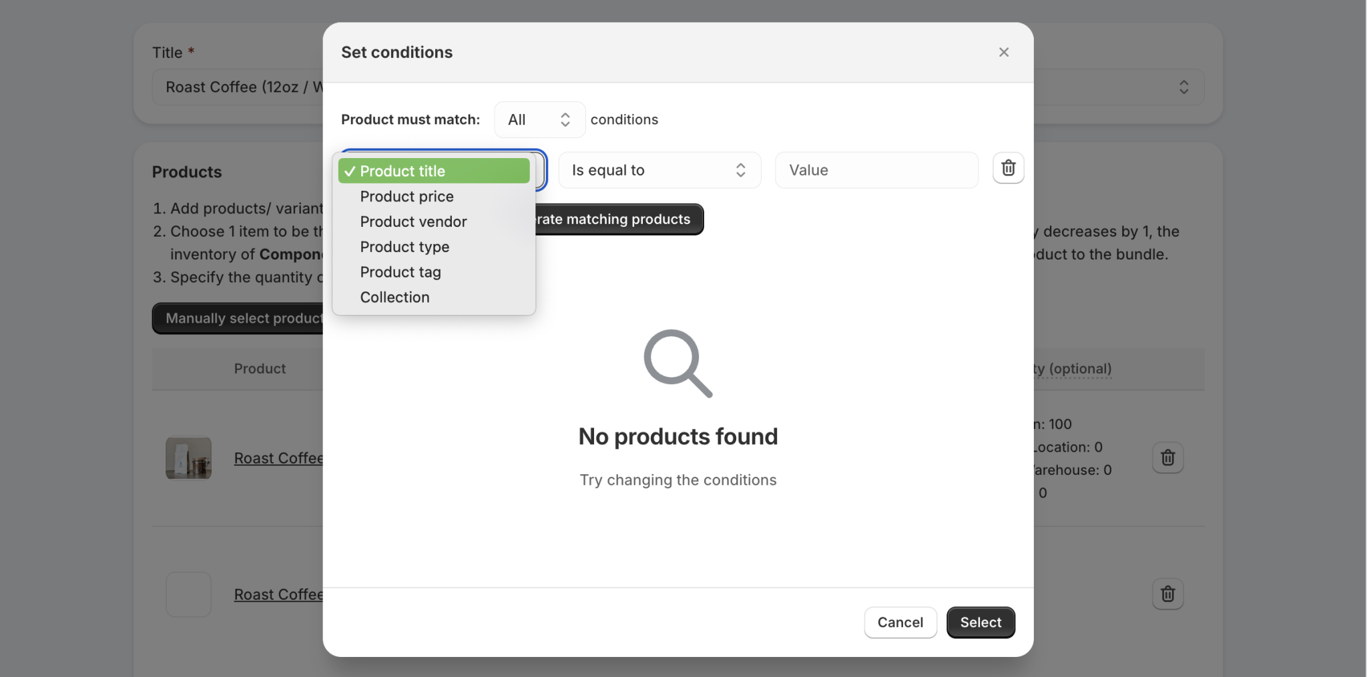The width and height of the screenshot is (1367, 677).
Task: Open the first Roast Coffee product link
Action: [278, 458]
